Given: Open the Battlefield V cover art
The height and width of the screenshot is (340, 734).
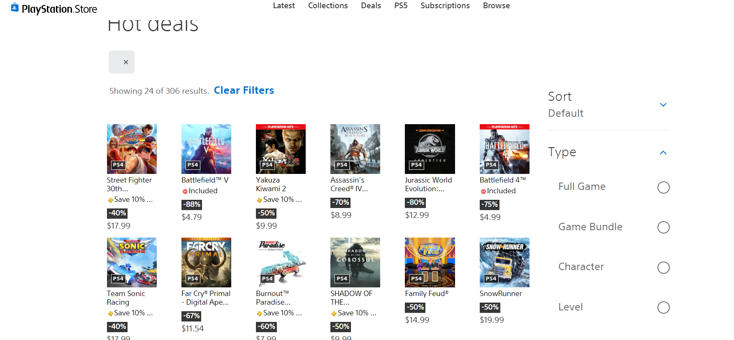Looking at the screenshot, I should click(x=206, y=149).
